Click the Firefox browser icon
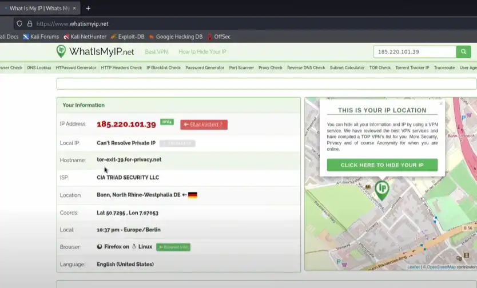Viewport: 477px width, 288px height. click(100, 247)
